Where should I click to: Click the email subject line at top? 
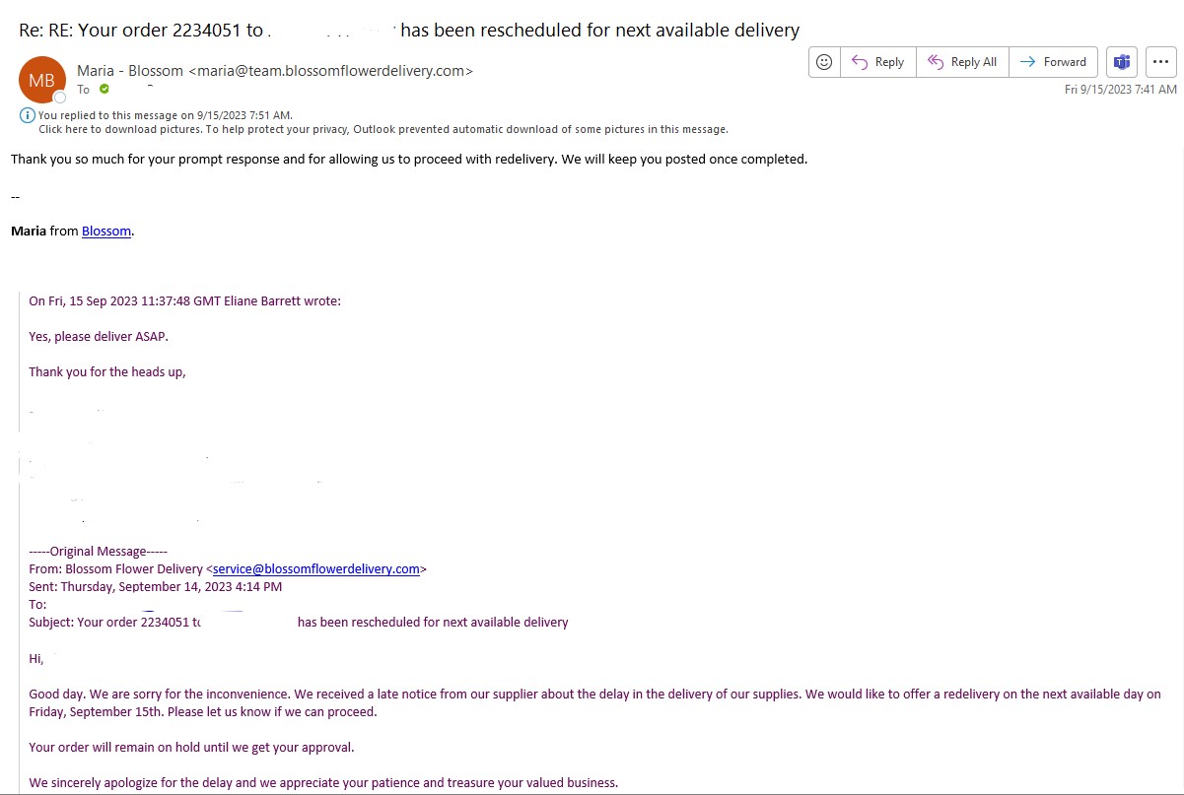pos(408,31)
